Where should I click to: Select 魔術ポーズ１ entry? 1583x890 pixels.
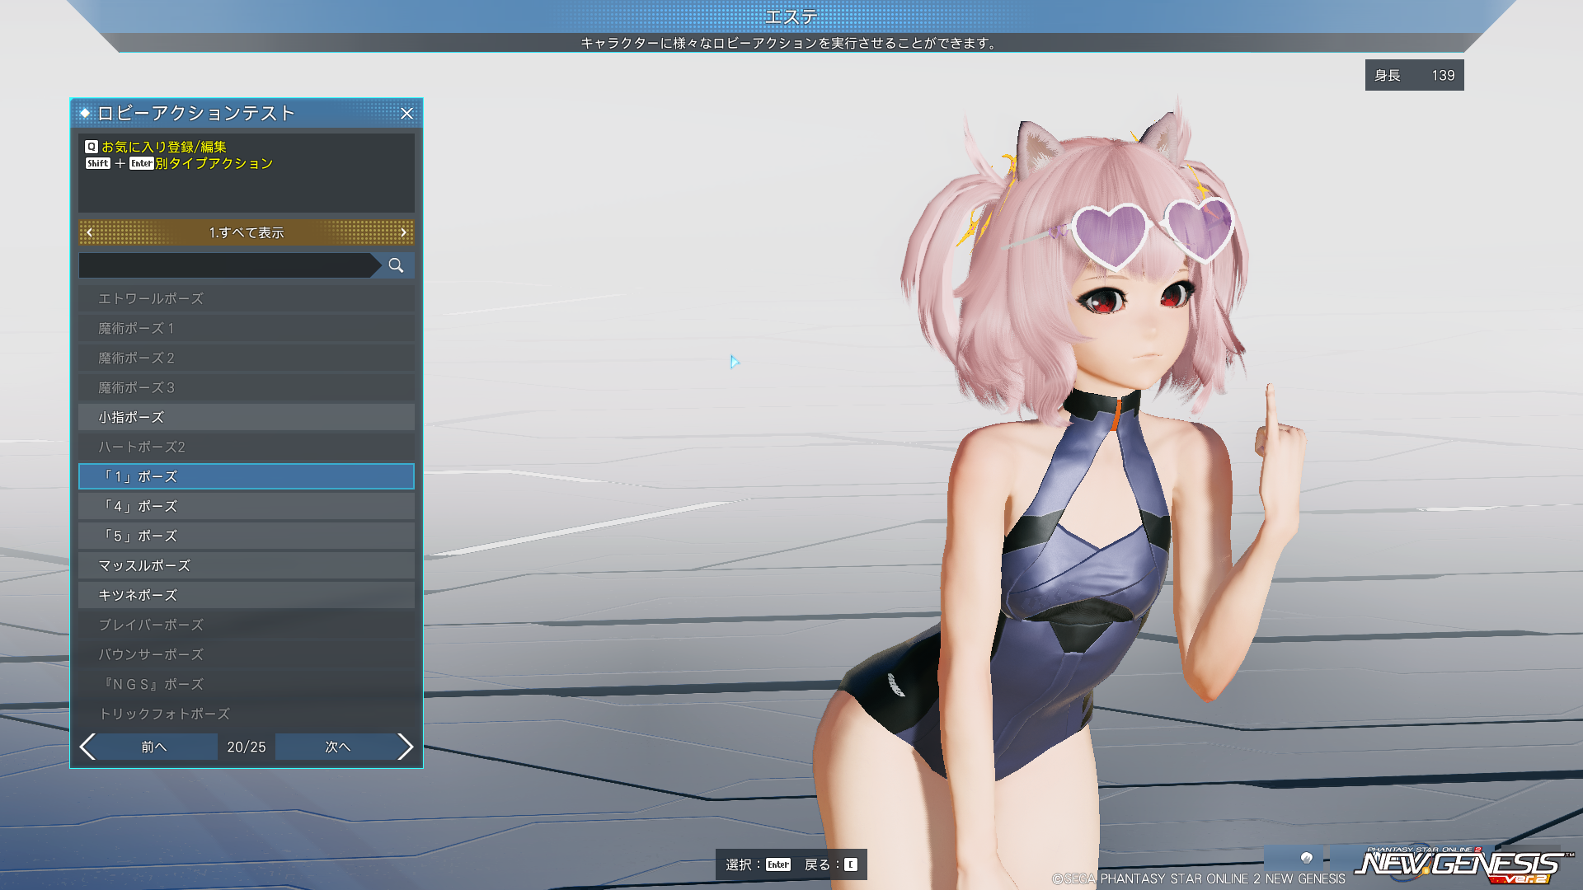(247, 328)
